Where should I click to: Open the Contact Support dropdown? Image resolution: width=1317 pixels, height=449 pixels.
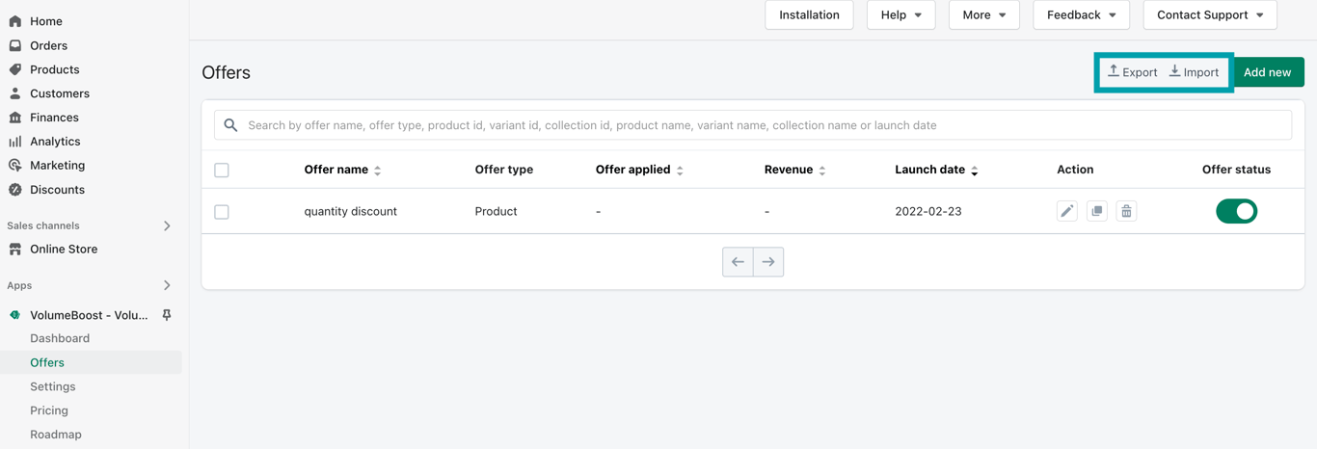[1210, 15]
